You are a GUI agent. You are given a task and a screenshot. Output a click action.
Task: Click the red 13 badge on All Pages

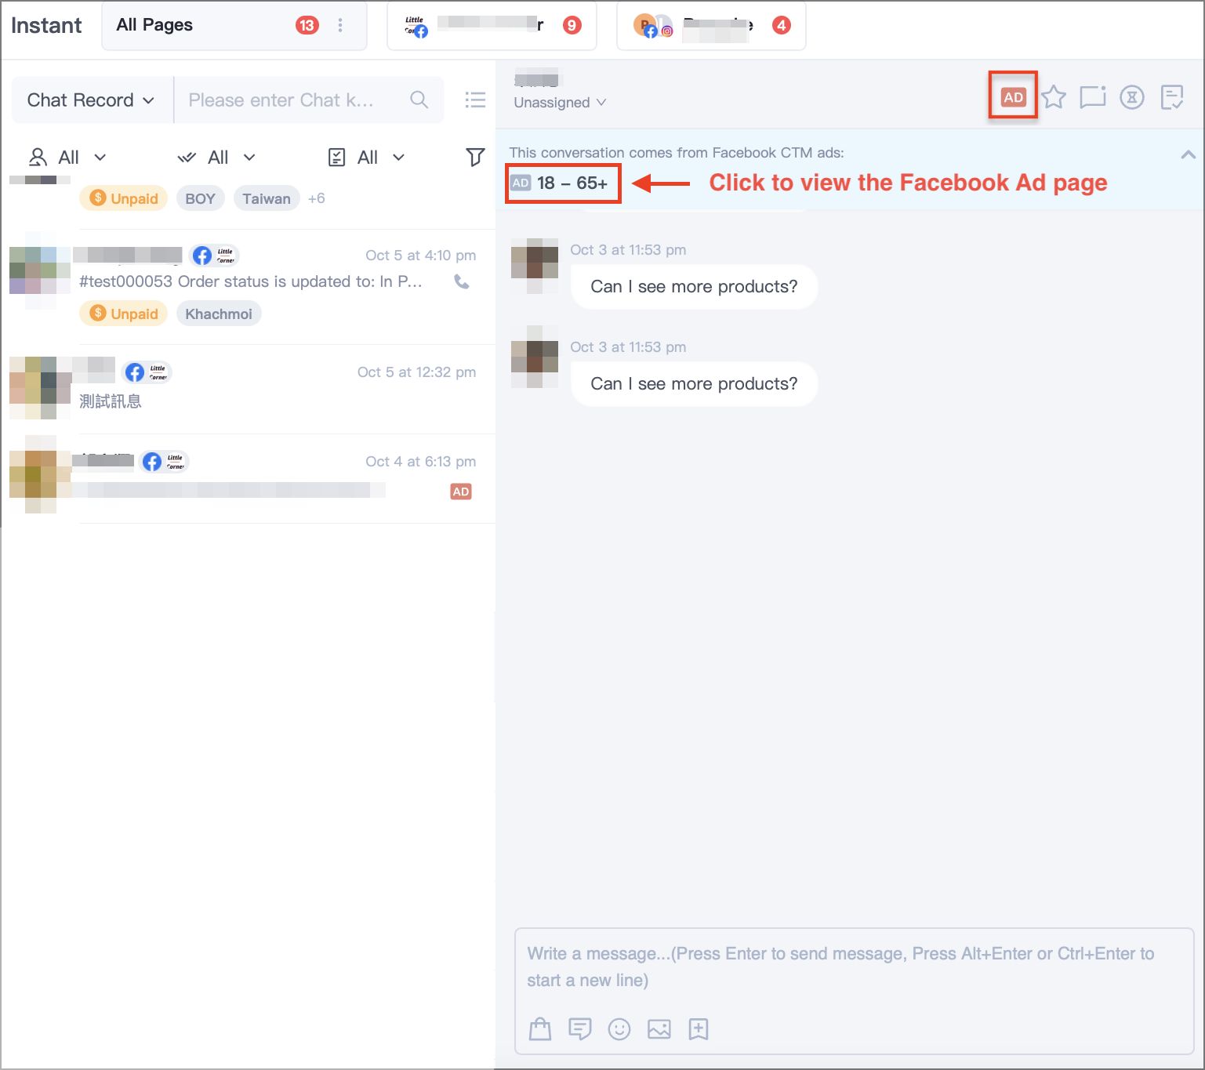pos(307,25)
